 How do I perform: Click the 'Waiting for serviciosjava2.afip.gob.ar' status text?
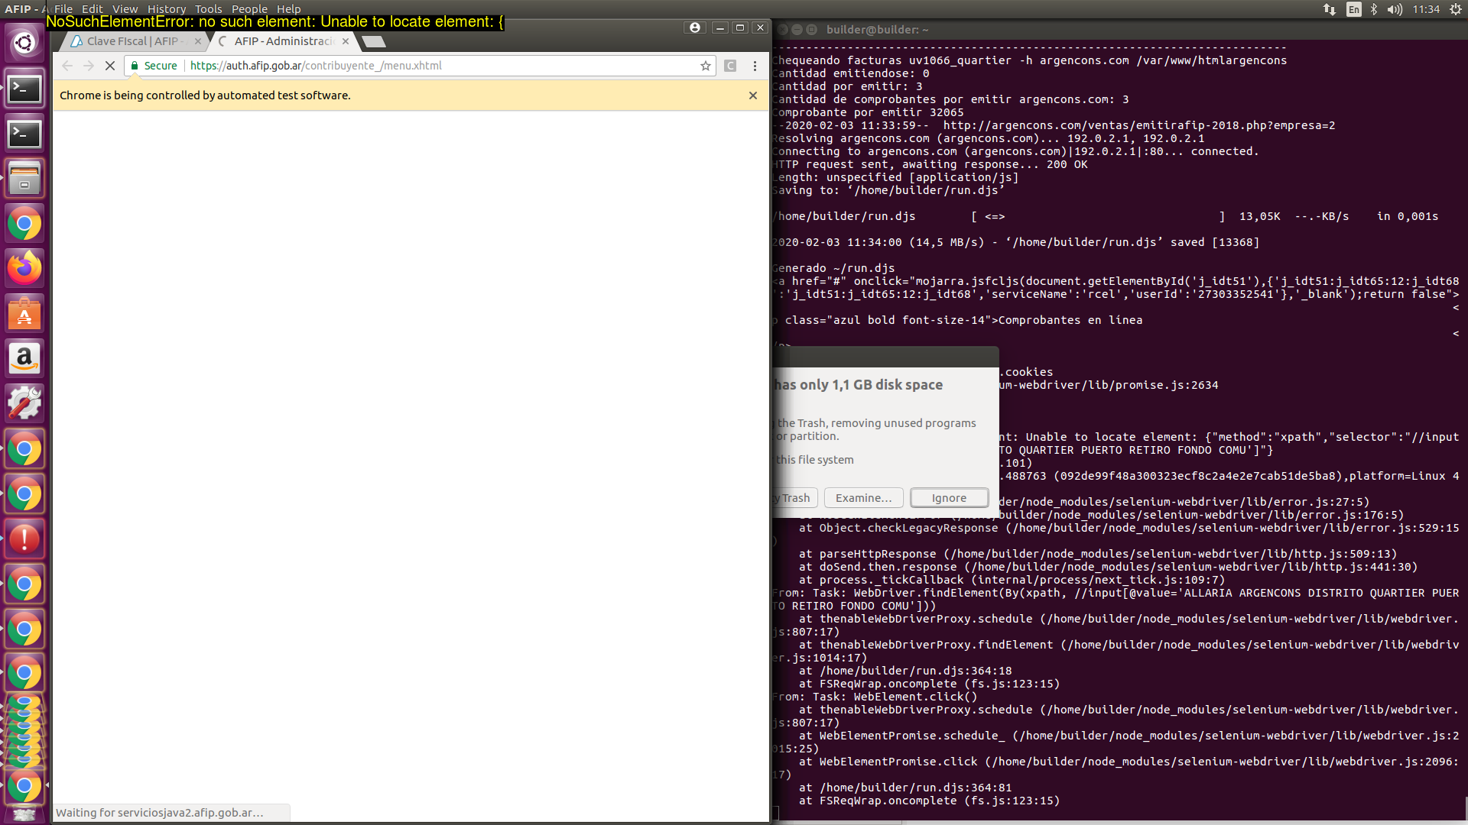click(160, 813)
